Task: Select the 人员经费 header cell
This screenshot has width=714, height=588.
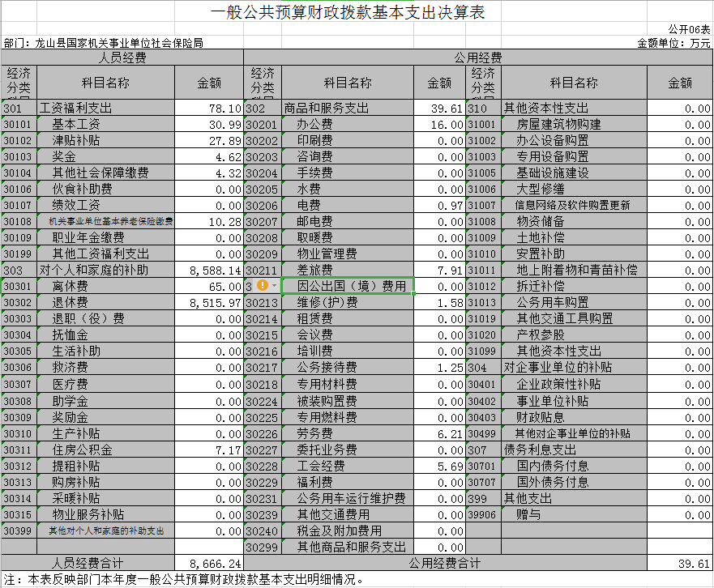Action: [x=122, y=58]
